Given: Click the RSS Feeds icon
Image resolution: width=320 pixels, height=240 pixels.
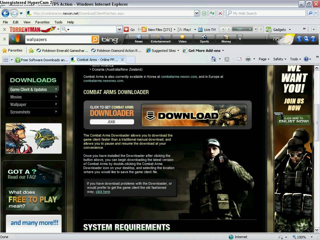Looking at the screenshot, I should click(227, 59).
